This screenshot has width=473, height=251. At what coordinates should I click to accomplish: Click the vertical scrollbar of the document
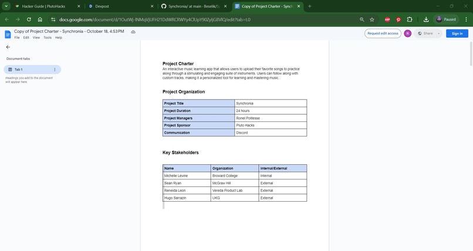(471, 53)
